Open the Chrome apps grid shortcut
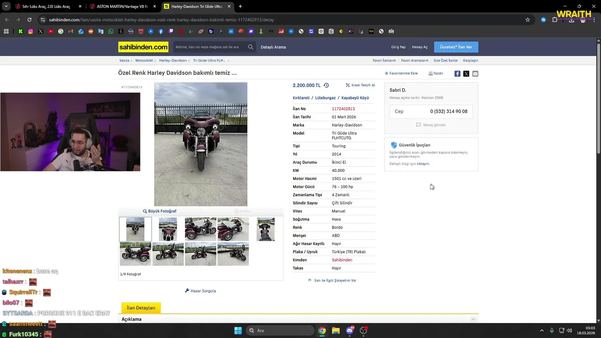Image resolution: width=601 pixels, height=338 pixels. (6, 31)
